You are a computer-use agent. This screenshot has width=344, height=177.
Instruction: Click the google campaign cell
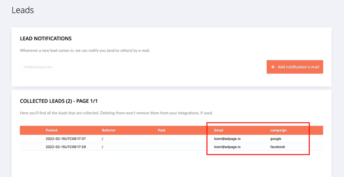(x=276, y=139)
